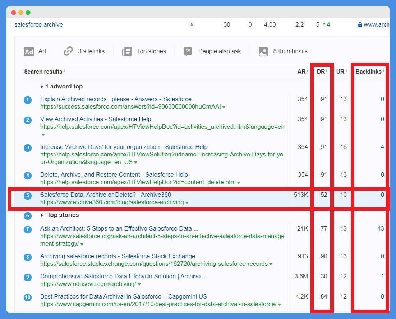Screen dimensions: 396x319
Task: Click the capgemini.com URL
Action: coord(158,304)
